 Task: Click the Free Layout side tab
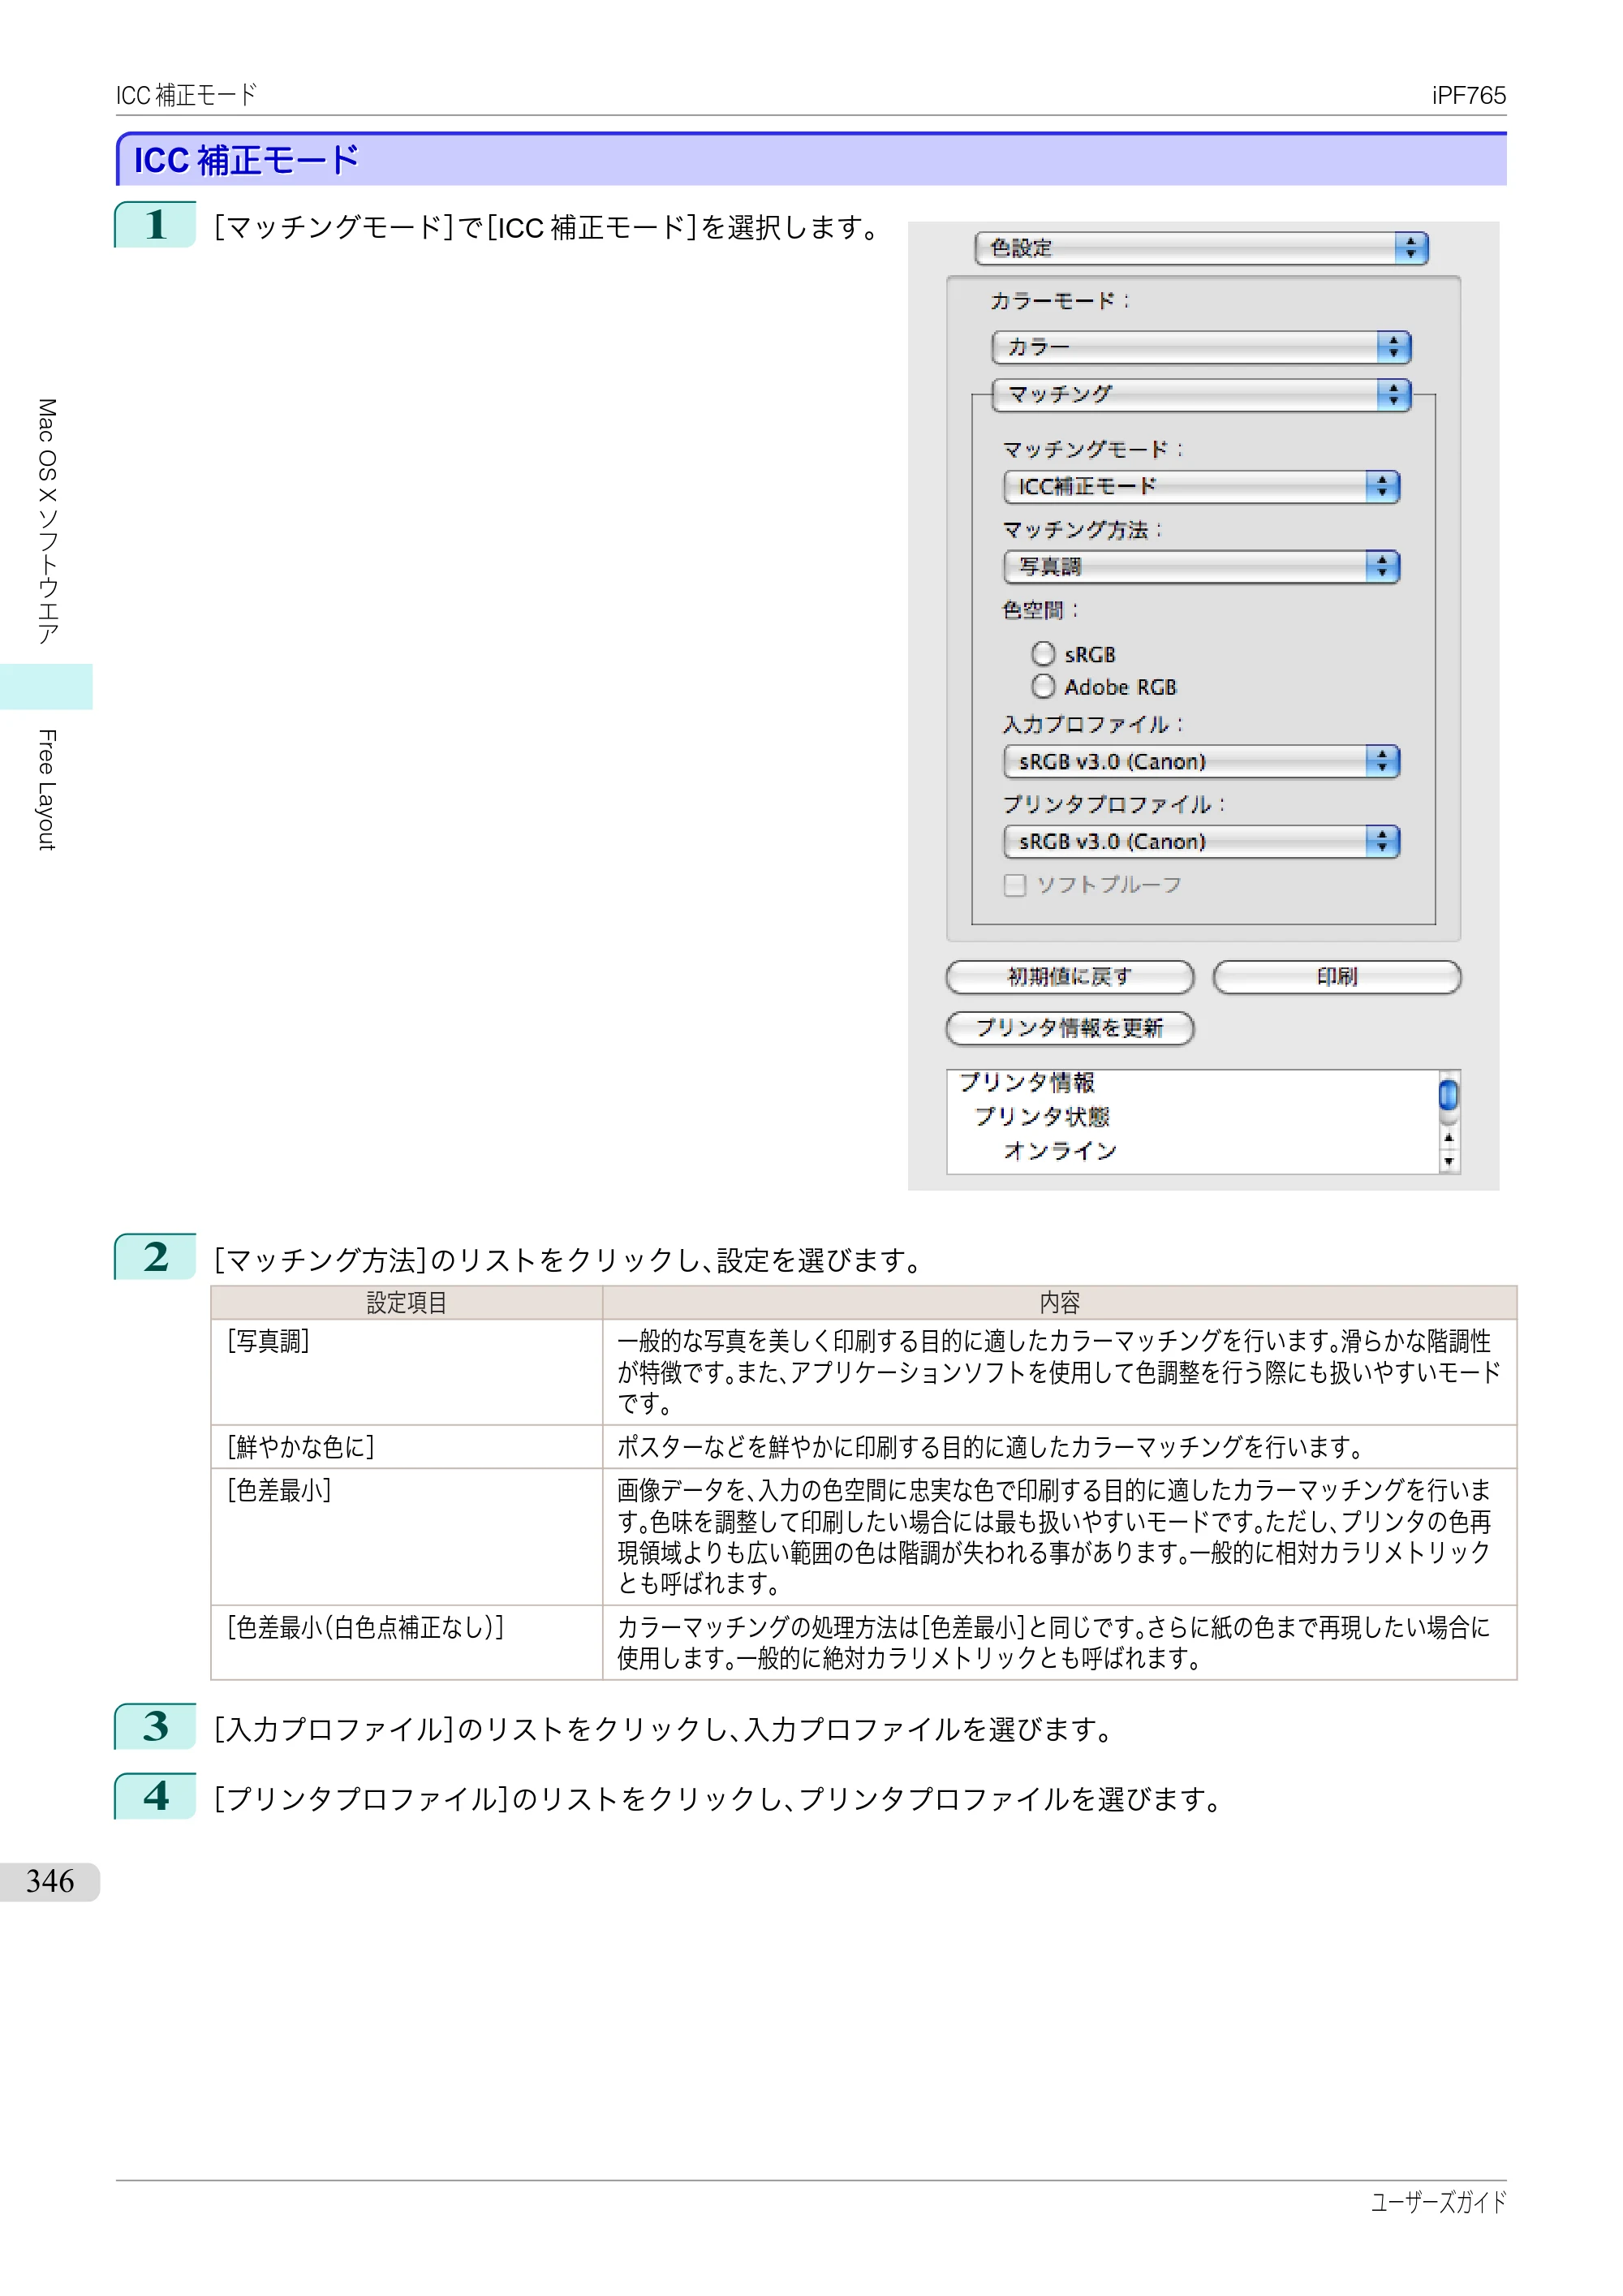[46, 790]
